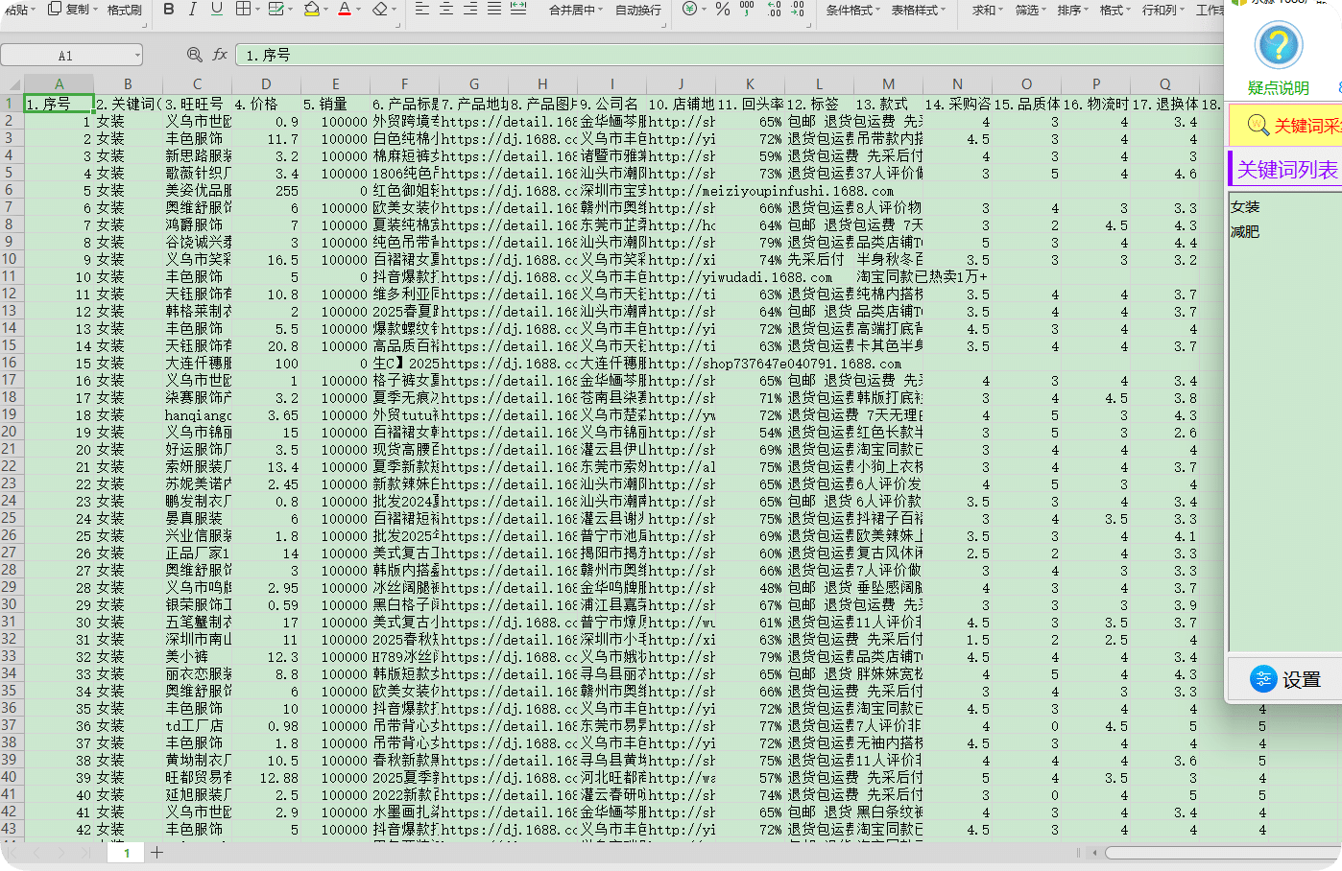1342x871 pixels.
Task: Click the 格式刷 format painter button
Action: [x=124, y=10]
